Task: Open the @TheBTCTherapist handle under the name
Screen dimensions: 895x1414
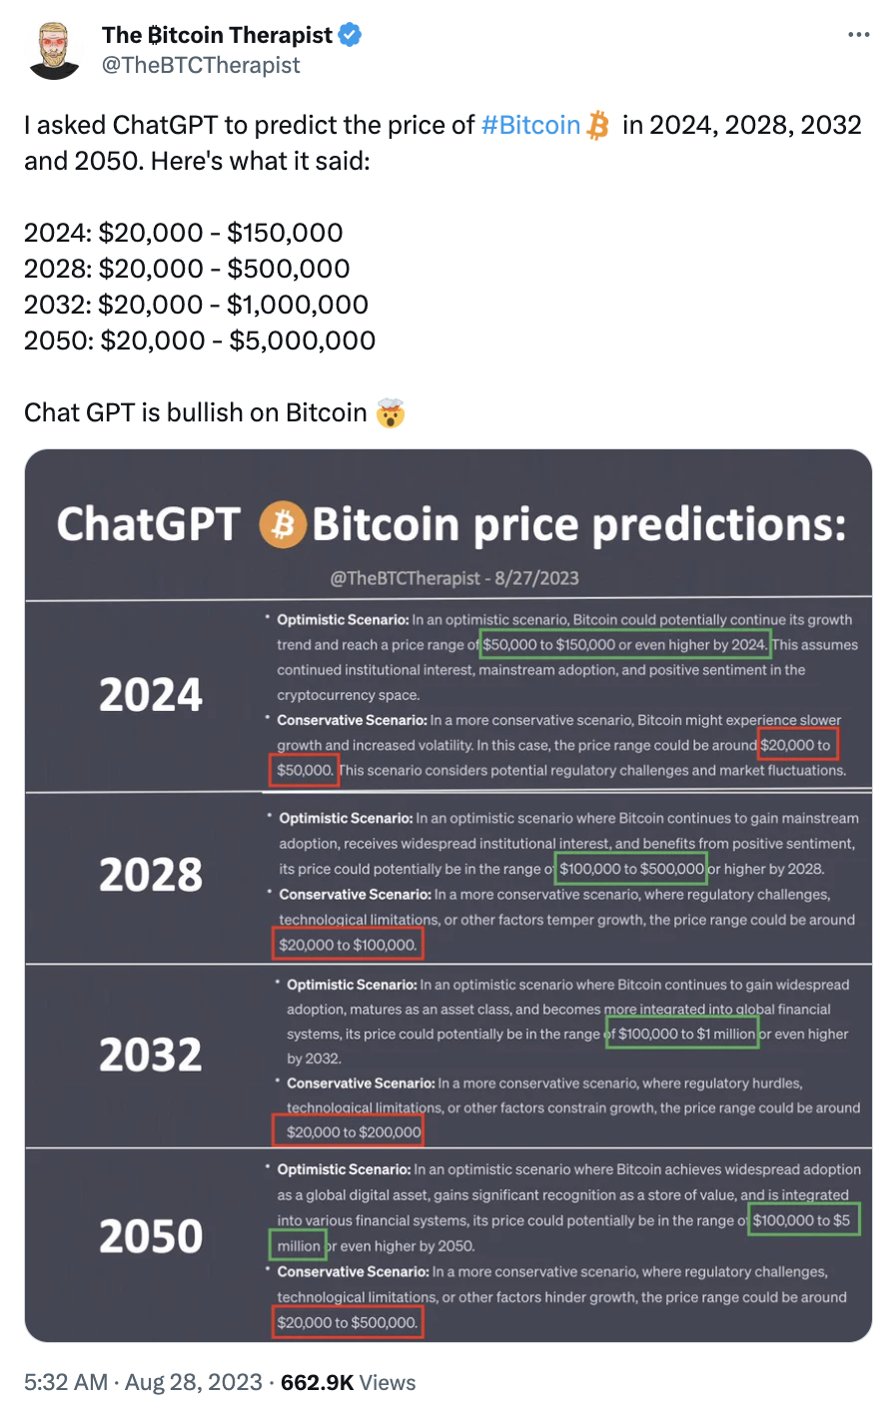Action: coord(201,65)
